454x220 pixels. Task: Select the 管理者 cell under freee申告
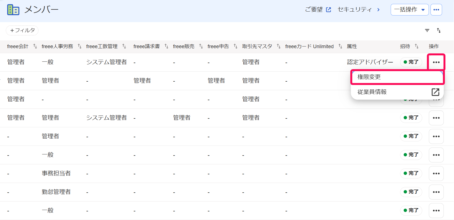pyautogui.click(x=216, y=81)
